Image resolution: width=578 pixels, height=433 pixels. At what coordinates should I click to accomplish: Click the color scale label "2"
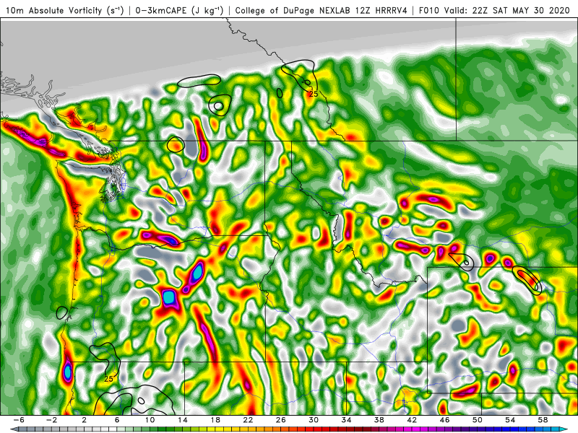(x=85, y=420)
